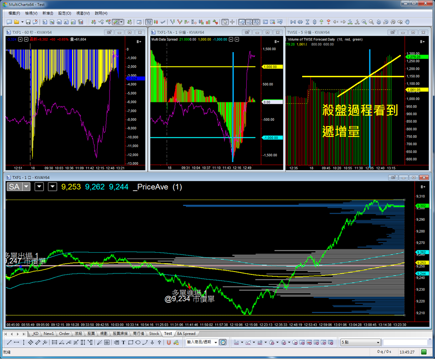Switch to the Order workspace tab
The width and height of the screenshot is (435, 364).
tap(64, 334)
